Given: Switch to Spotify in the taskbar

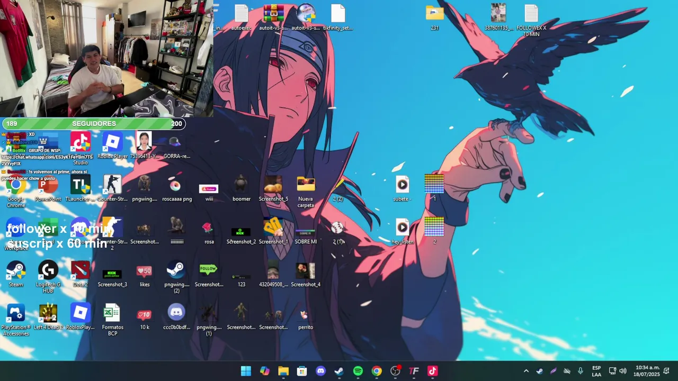Looking at the screenshot, I should coord(358,371).
